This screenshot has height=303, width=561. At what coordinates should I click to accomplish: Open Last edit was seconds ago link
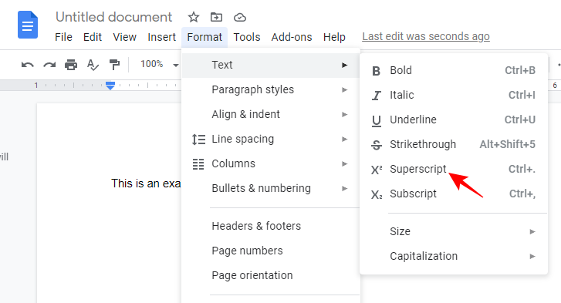tap(426, 36)
